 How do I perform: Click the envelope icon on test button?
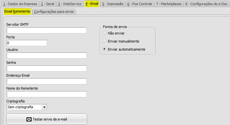click(29, 119)
